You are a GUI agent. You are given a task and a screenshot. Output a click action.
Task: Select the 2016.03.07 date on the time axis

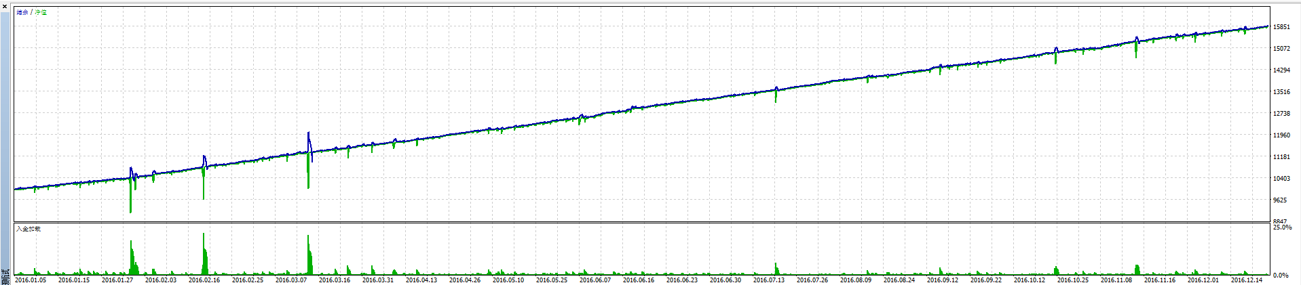[291, 280]
